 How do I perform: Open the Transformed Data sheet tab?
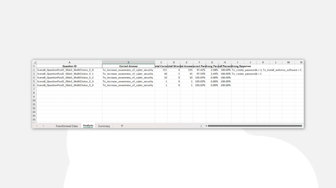click(x=66, y=126)
